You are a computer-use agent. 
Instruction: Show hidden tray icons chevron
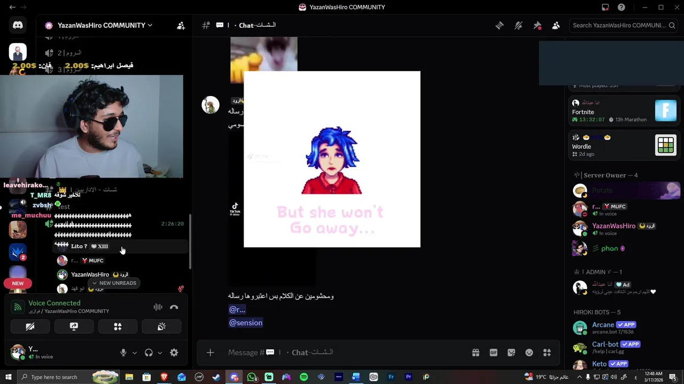580,377
